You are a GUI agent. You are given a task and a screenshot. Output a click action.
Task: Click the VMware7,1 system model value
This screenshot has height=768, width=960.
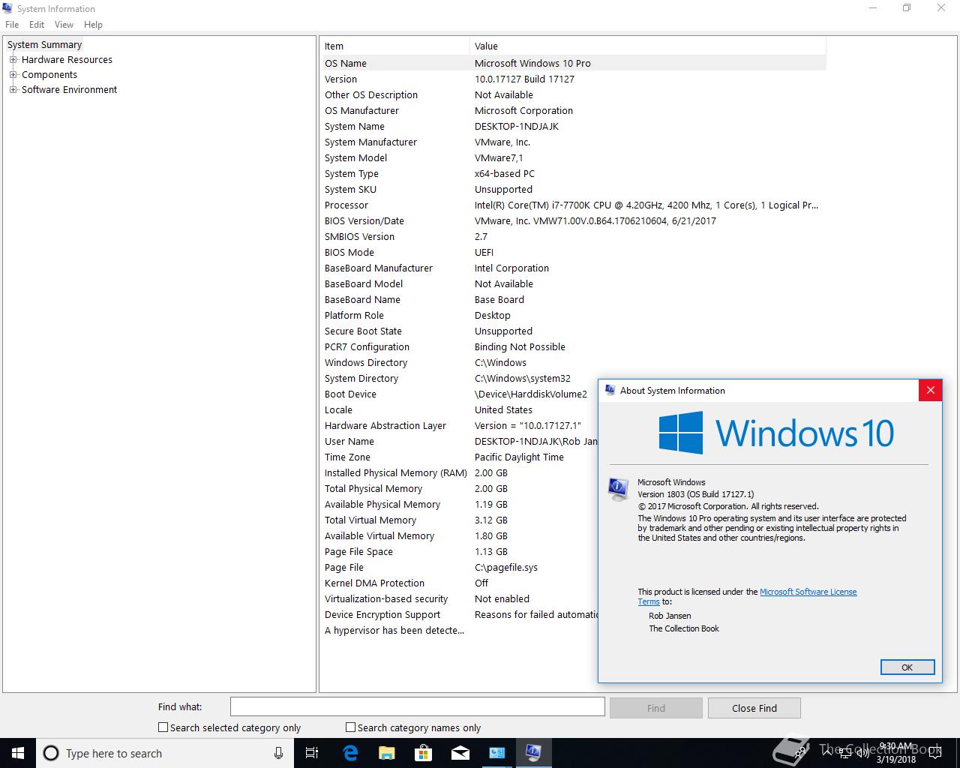(x=499, y=157)
